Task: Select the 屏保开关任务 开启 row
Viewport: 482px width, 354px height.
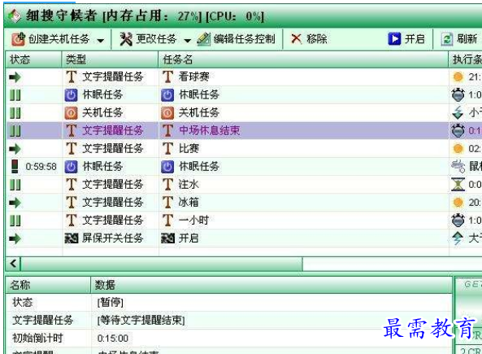Action: (x=228, y=238)
